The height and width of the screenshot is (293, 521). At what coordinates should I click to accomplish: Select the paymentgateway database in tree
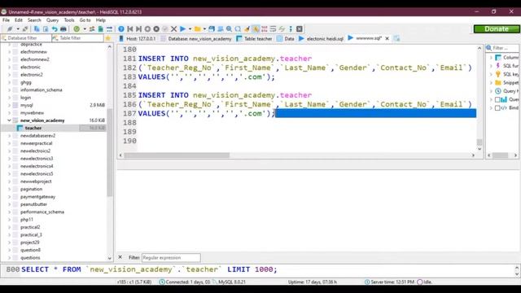pos(37,197)
